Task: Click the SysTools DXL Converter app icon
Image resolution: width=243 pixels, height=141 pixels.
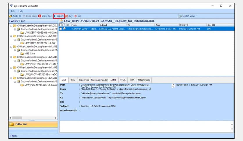Action: pyautogui.click(x=11, y=6)
